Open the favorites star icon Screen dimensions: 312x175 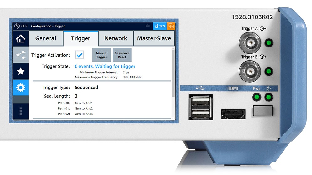point(21,71)
